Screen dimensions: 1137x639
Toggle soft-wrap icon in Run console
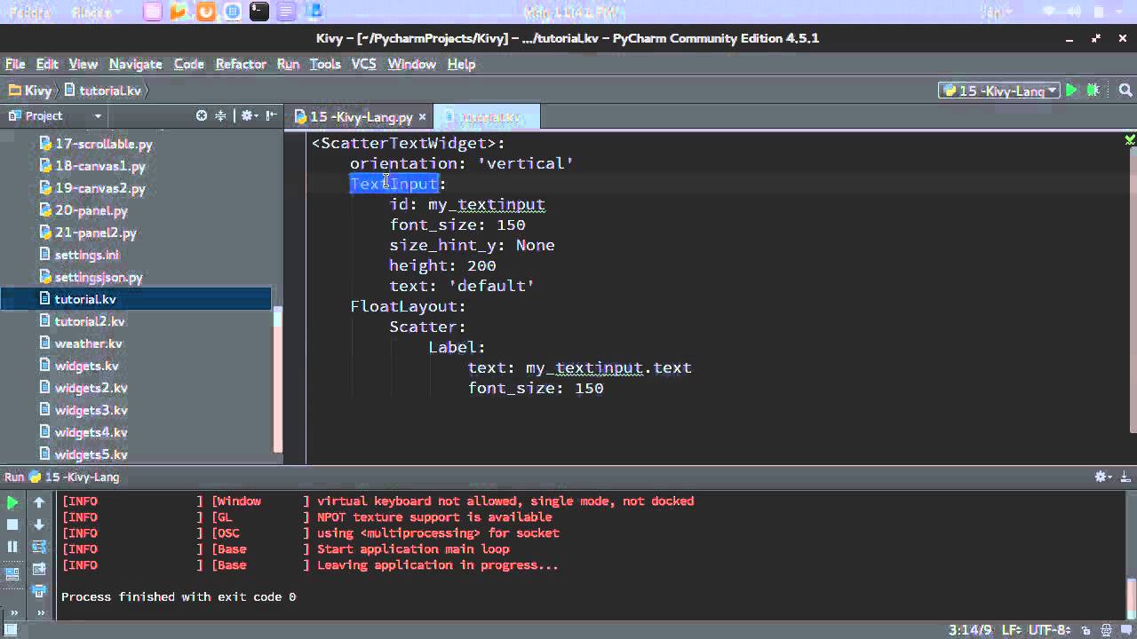(x=39, y=547)
